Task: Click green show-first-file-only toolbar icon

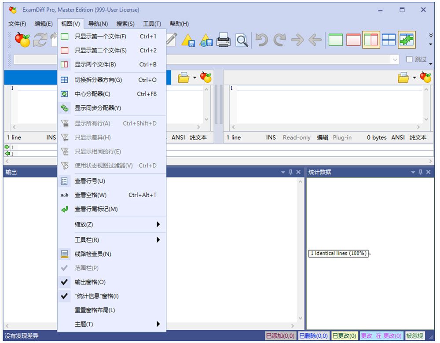Action: click(x=336, y=40)
